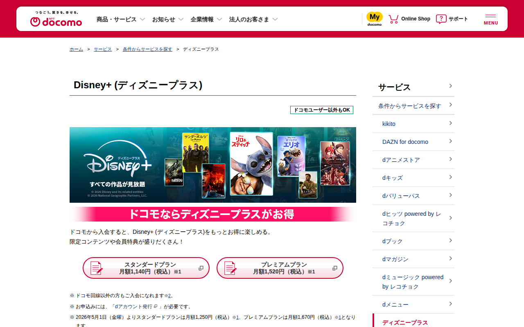The width and height of the screenshot is (524, 327).
Task: Click ※1 after 月額1,670円（税込）
Action: click(x=338, y=317)
